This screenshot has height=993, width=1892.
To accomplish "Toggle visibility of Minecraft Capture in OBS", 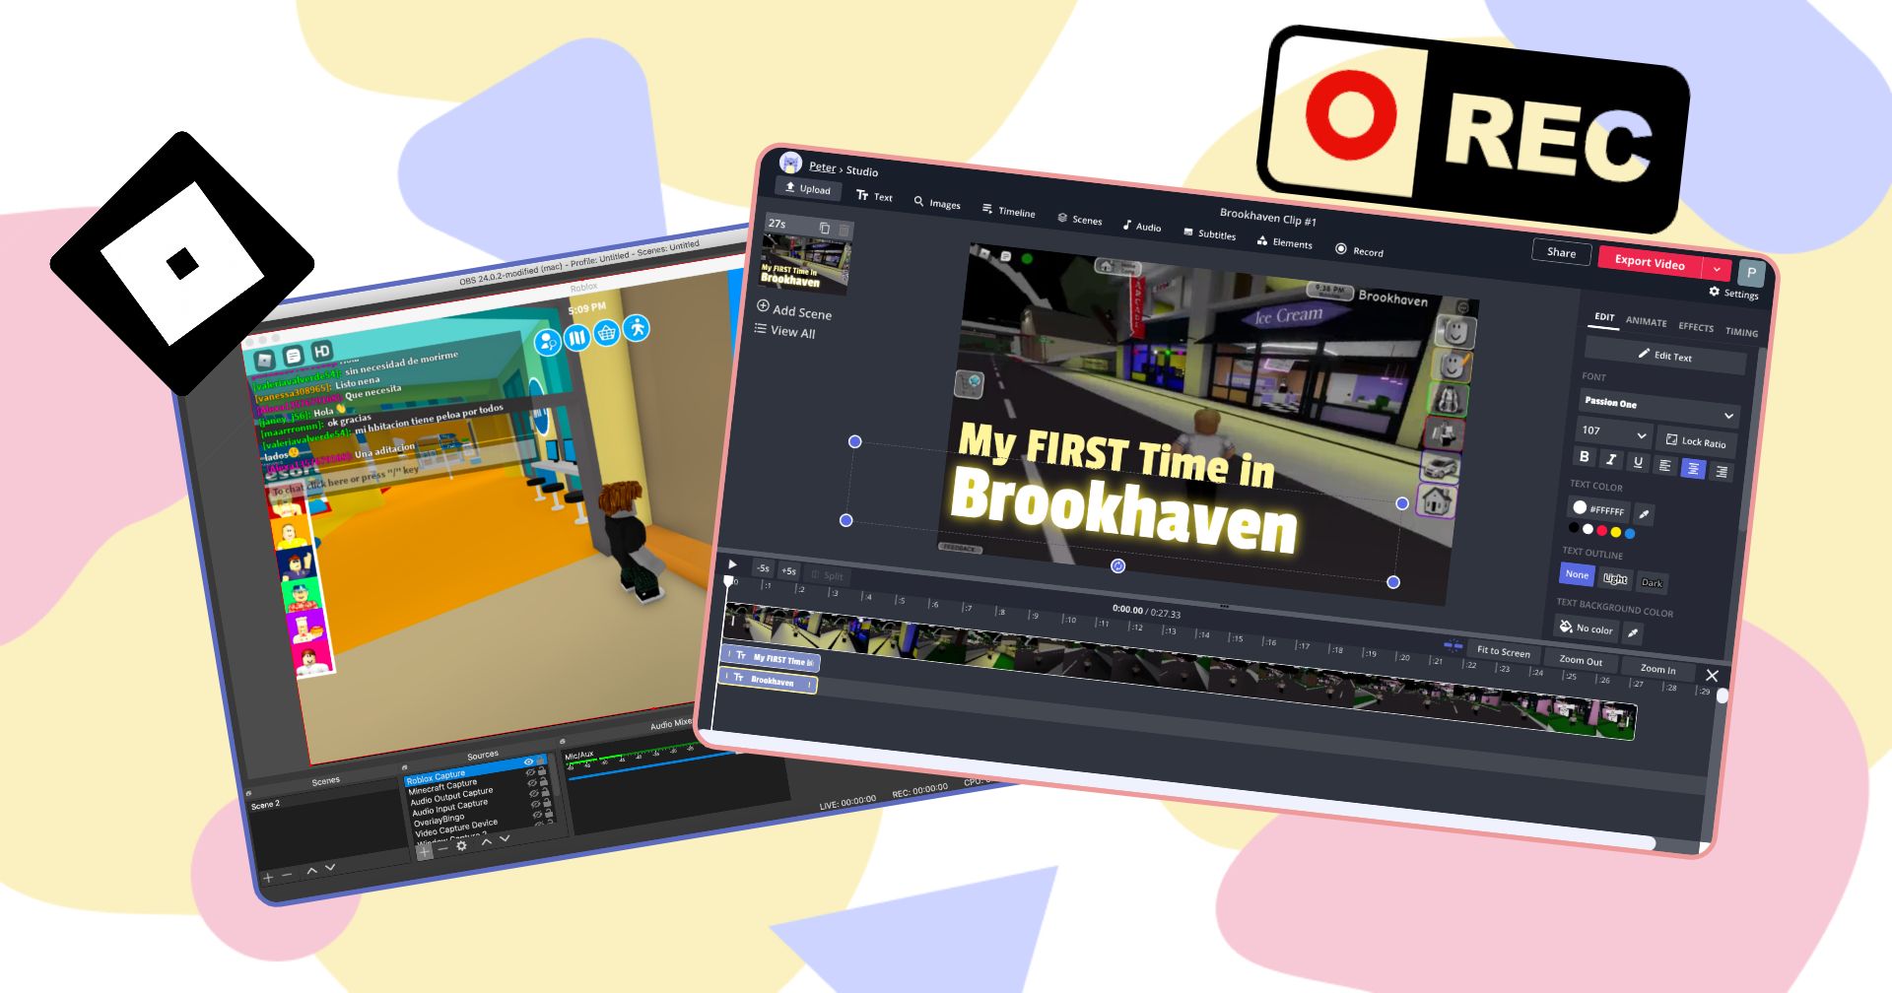I will coord(531,772).
